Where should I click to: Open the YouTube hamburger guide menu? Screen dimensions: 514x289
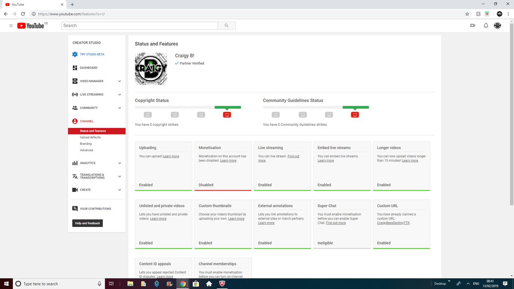tap(11, 26)
